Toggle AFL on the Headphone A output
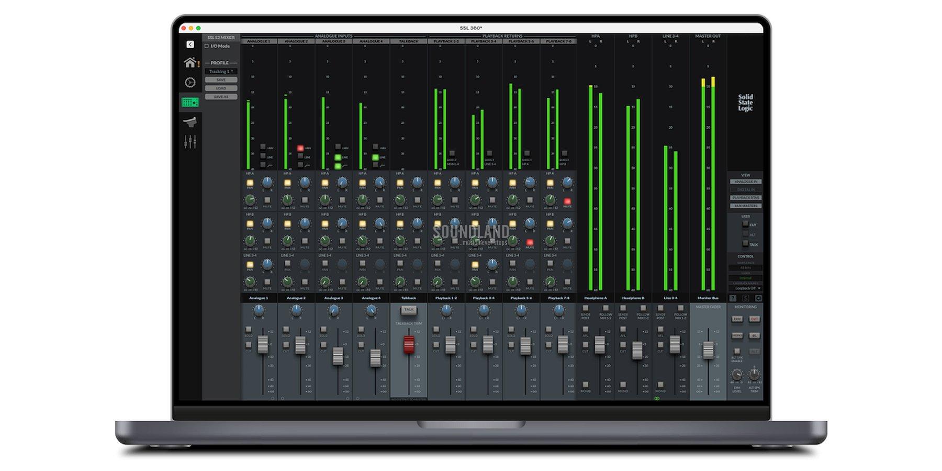 coord(586,330)
